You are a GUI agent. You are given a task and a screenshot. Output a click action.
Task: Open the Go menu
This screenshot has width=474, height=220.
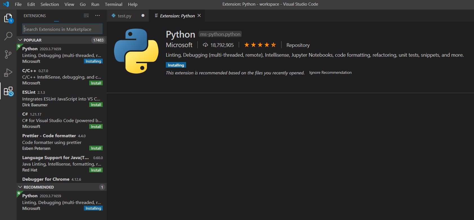tap(82, 4)
